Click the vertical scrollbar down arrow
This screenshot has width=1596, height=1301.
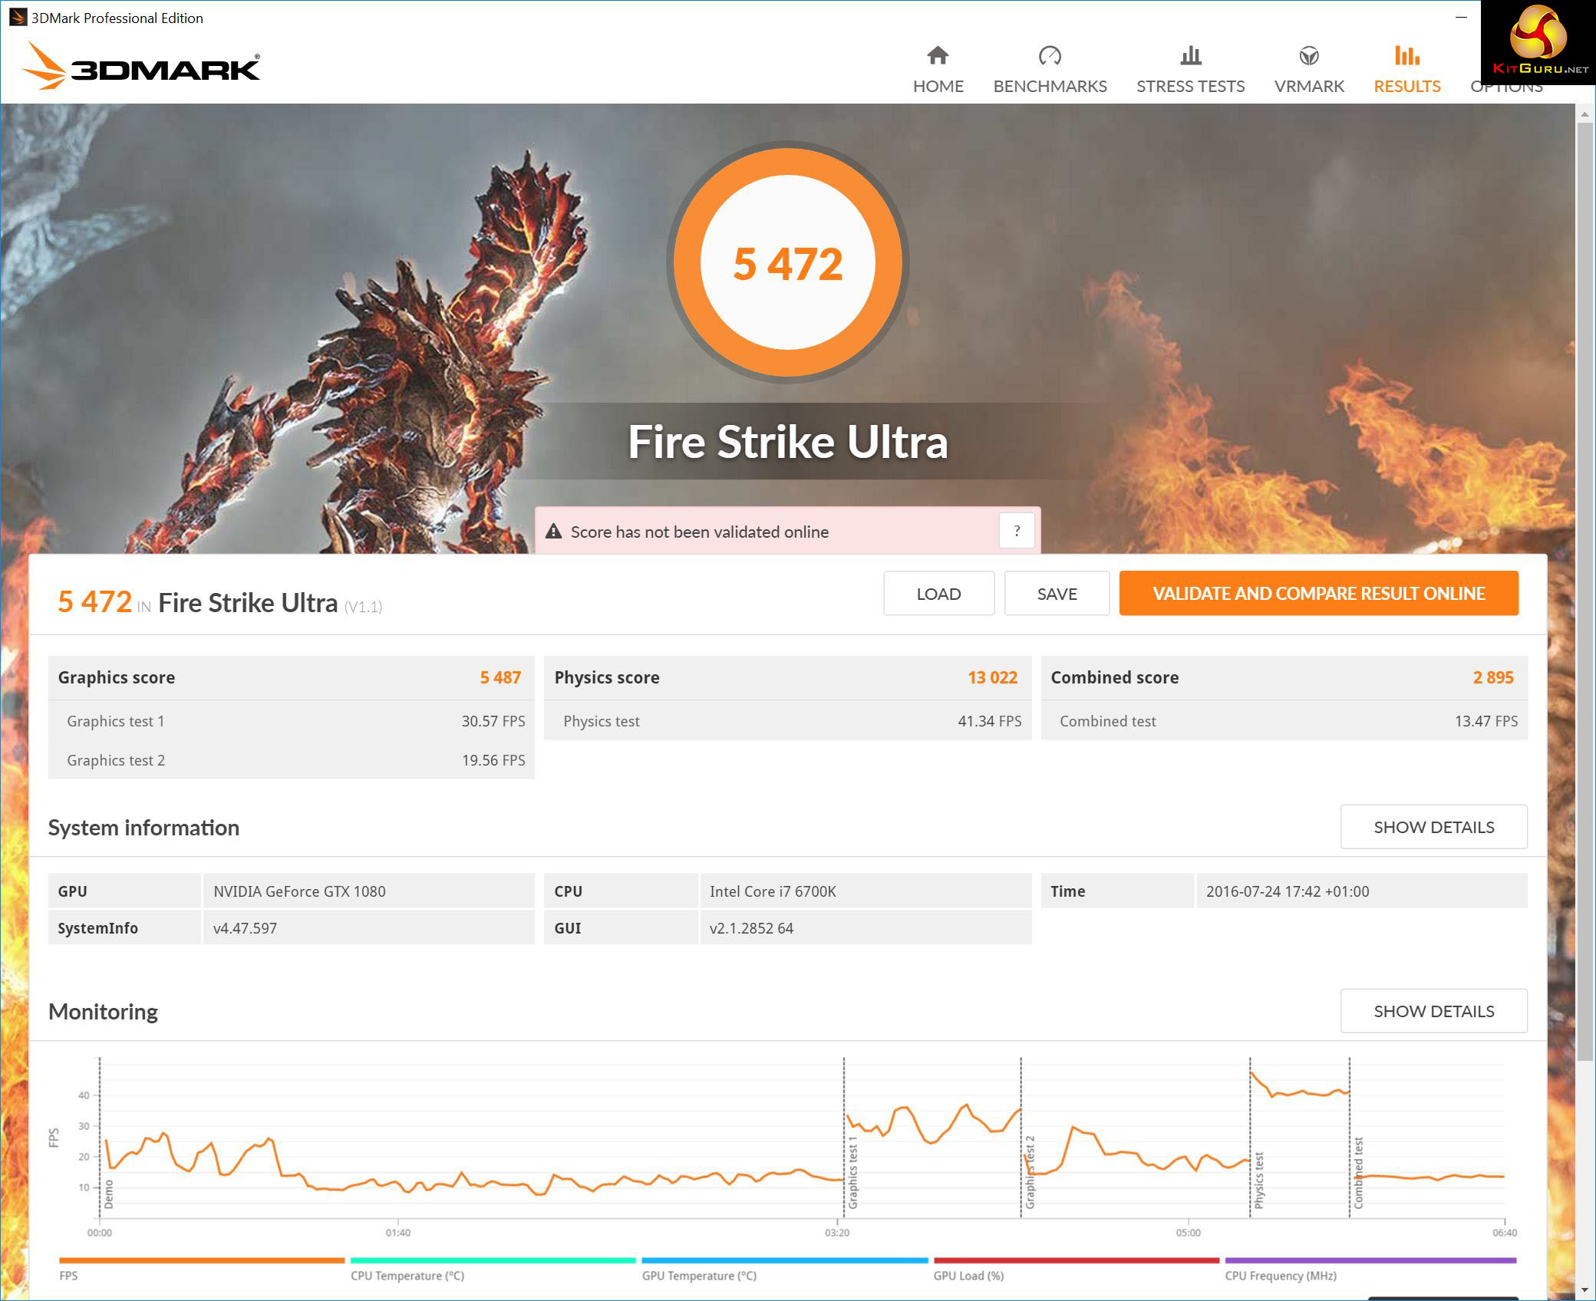coord(1585,1290)
